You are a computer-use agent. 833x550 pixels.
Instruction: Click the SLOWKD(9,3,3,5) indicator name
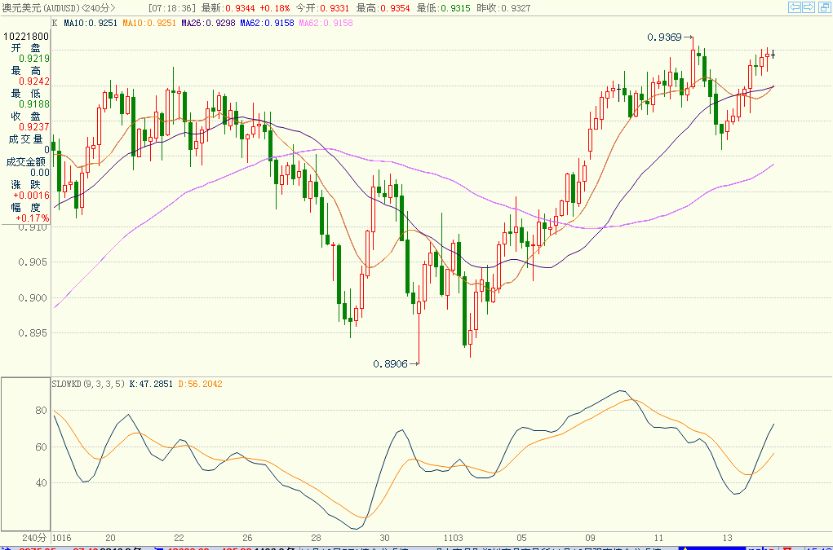point(88,384)
